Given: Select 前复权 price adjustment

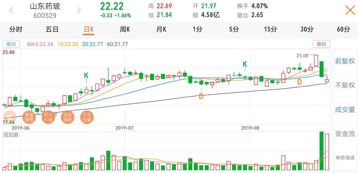Looking at the screenshot, I should click(x=345, y=61).
